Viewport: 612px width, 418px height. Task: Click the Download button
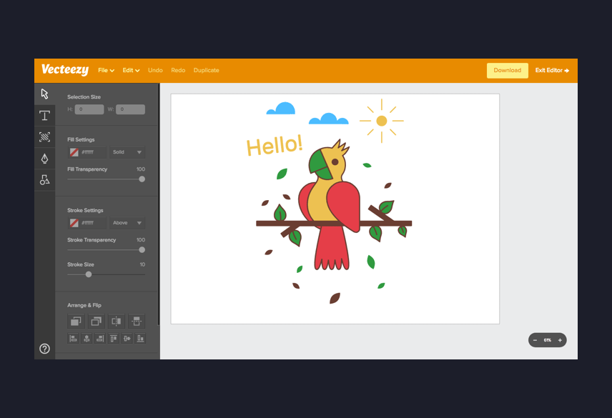508,70
